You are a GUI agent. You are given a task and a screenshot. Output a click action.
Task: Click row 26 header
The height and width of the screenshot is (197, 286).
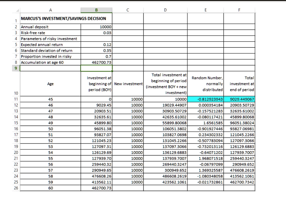click(16, 188)
